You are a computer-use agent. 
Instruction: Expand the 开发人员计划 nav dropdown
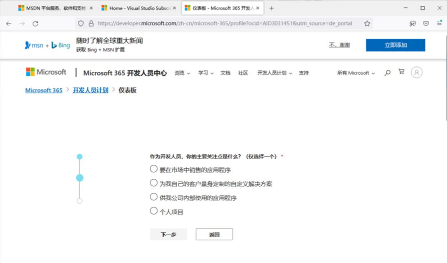274,73
